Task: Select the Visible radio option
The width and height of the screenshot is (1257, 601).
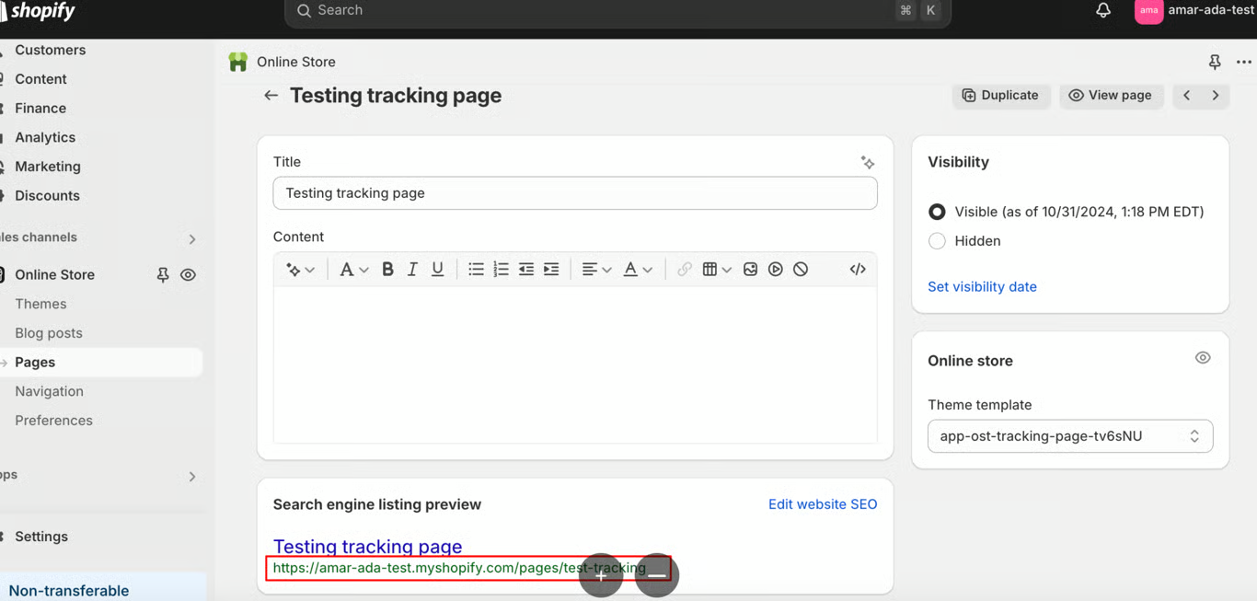Action: (x=937, y=212)
